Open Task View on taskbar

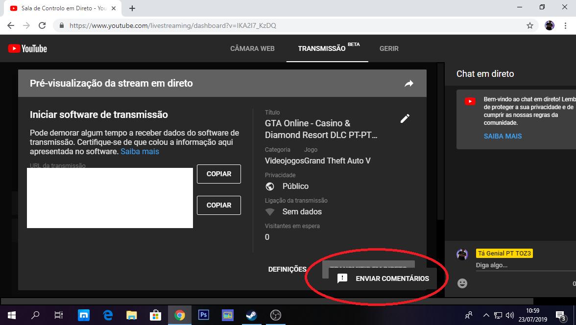pos(58,315)
